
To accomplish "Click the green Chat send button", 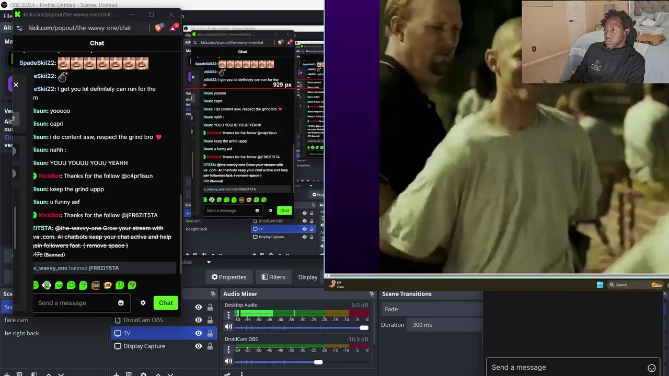I will tap(166, 303).
